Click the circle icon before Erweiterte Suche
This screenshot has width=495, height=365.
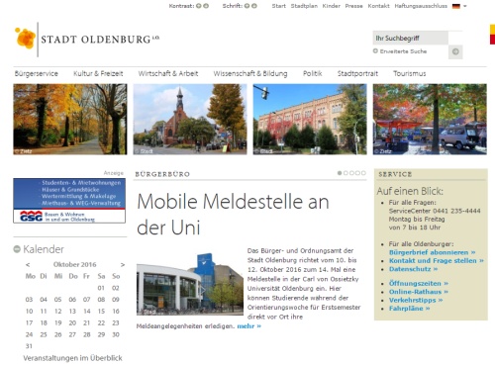point(375,51)
